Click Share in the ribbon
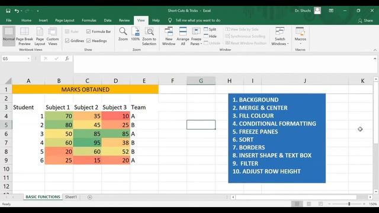 pyautogui.click(x=365, y=21)
